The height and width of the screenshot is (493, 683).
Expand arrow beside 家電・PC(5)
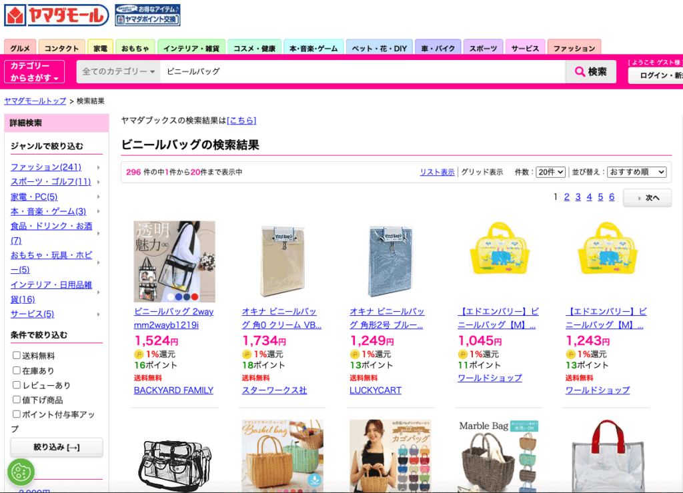[x=99, y=197]
